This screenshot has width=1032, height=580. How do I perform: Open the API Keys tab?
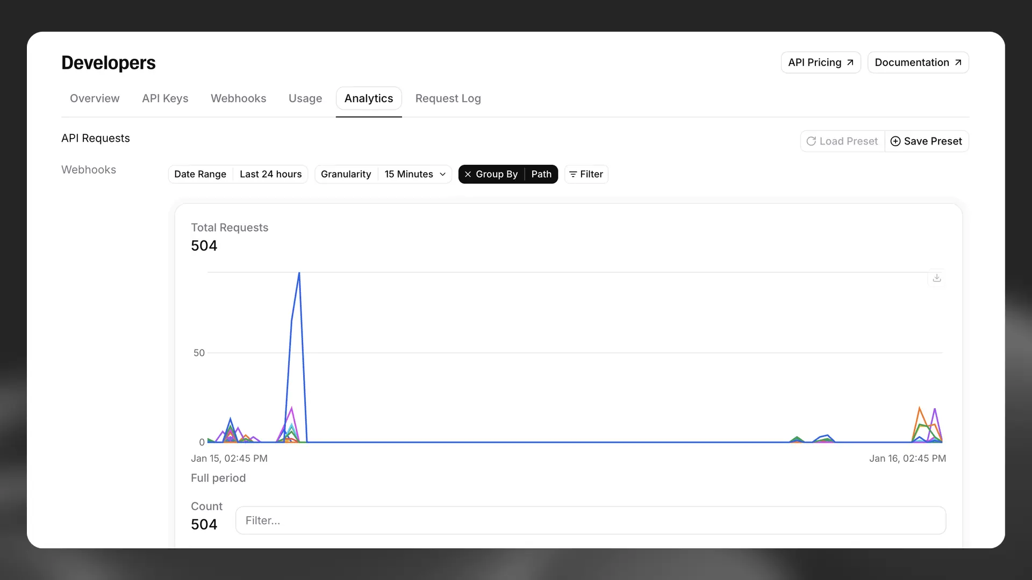point(165,98)
